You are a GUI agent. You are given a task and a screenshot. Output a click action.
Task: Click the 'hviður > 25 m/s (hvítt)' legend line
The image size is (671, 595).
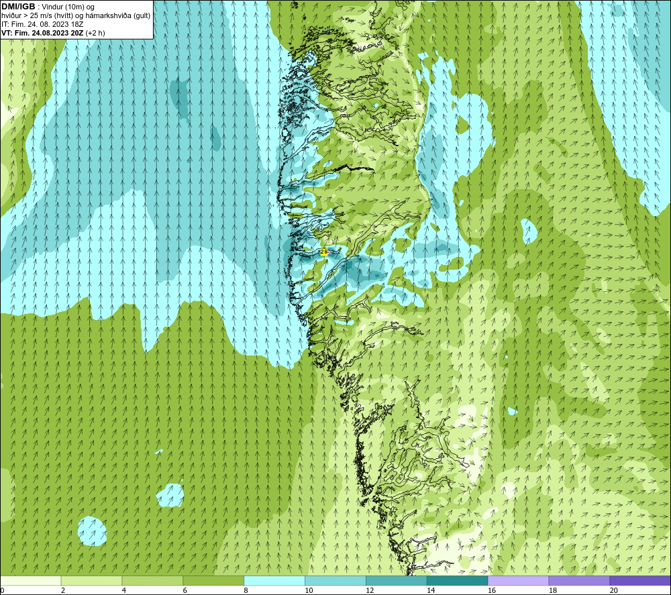(76, 16)
